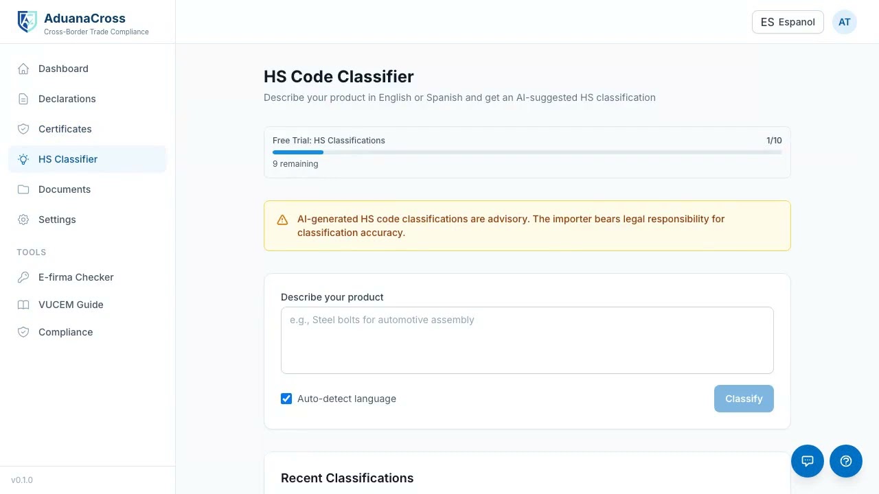This screenshot has height=494, width=879.
Task: Click the "Free Trial: HS Classifications" label
Action: [x=329, y=141]
